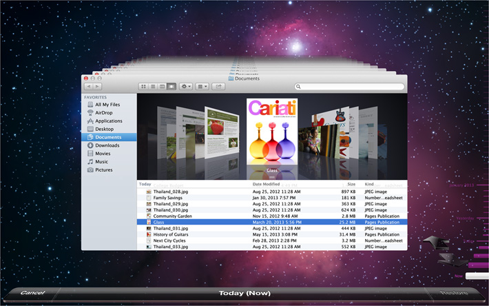This screenshot has width=489, height=306.
Task: Open the Arrange items dropdown
Action: click(x=202, y=86)
